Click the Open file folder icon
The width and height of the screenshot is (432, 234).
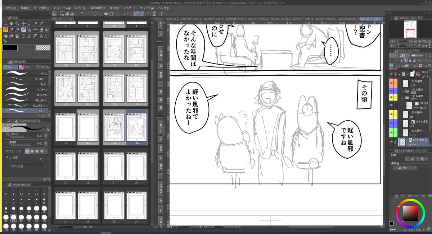click(67, 14)
